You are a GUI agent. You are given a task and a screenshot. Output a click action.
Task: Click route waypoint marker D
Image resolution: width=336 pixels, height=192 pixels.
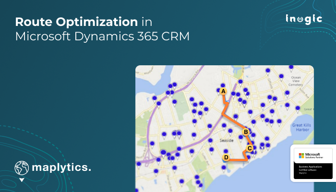point(226,157)
